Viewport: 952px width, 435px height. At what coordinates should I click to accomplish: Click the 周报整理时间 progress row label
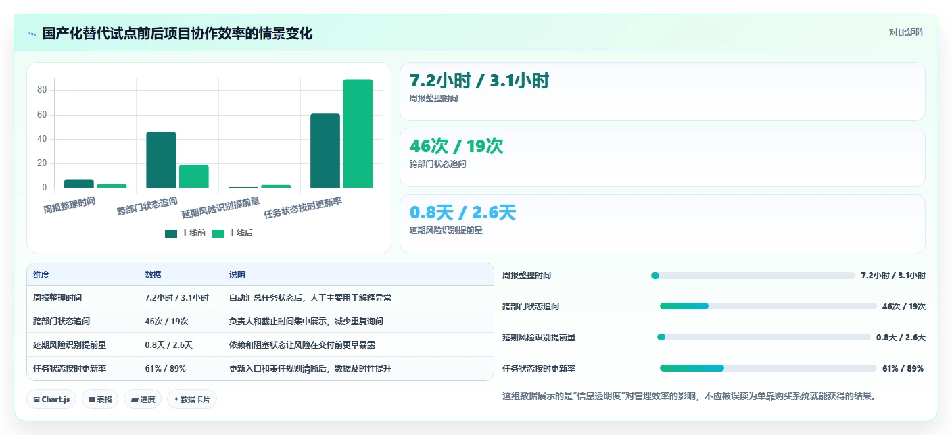tap(527, 276)
